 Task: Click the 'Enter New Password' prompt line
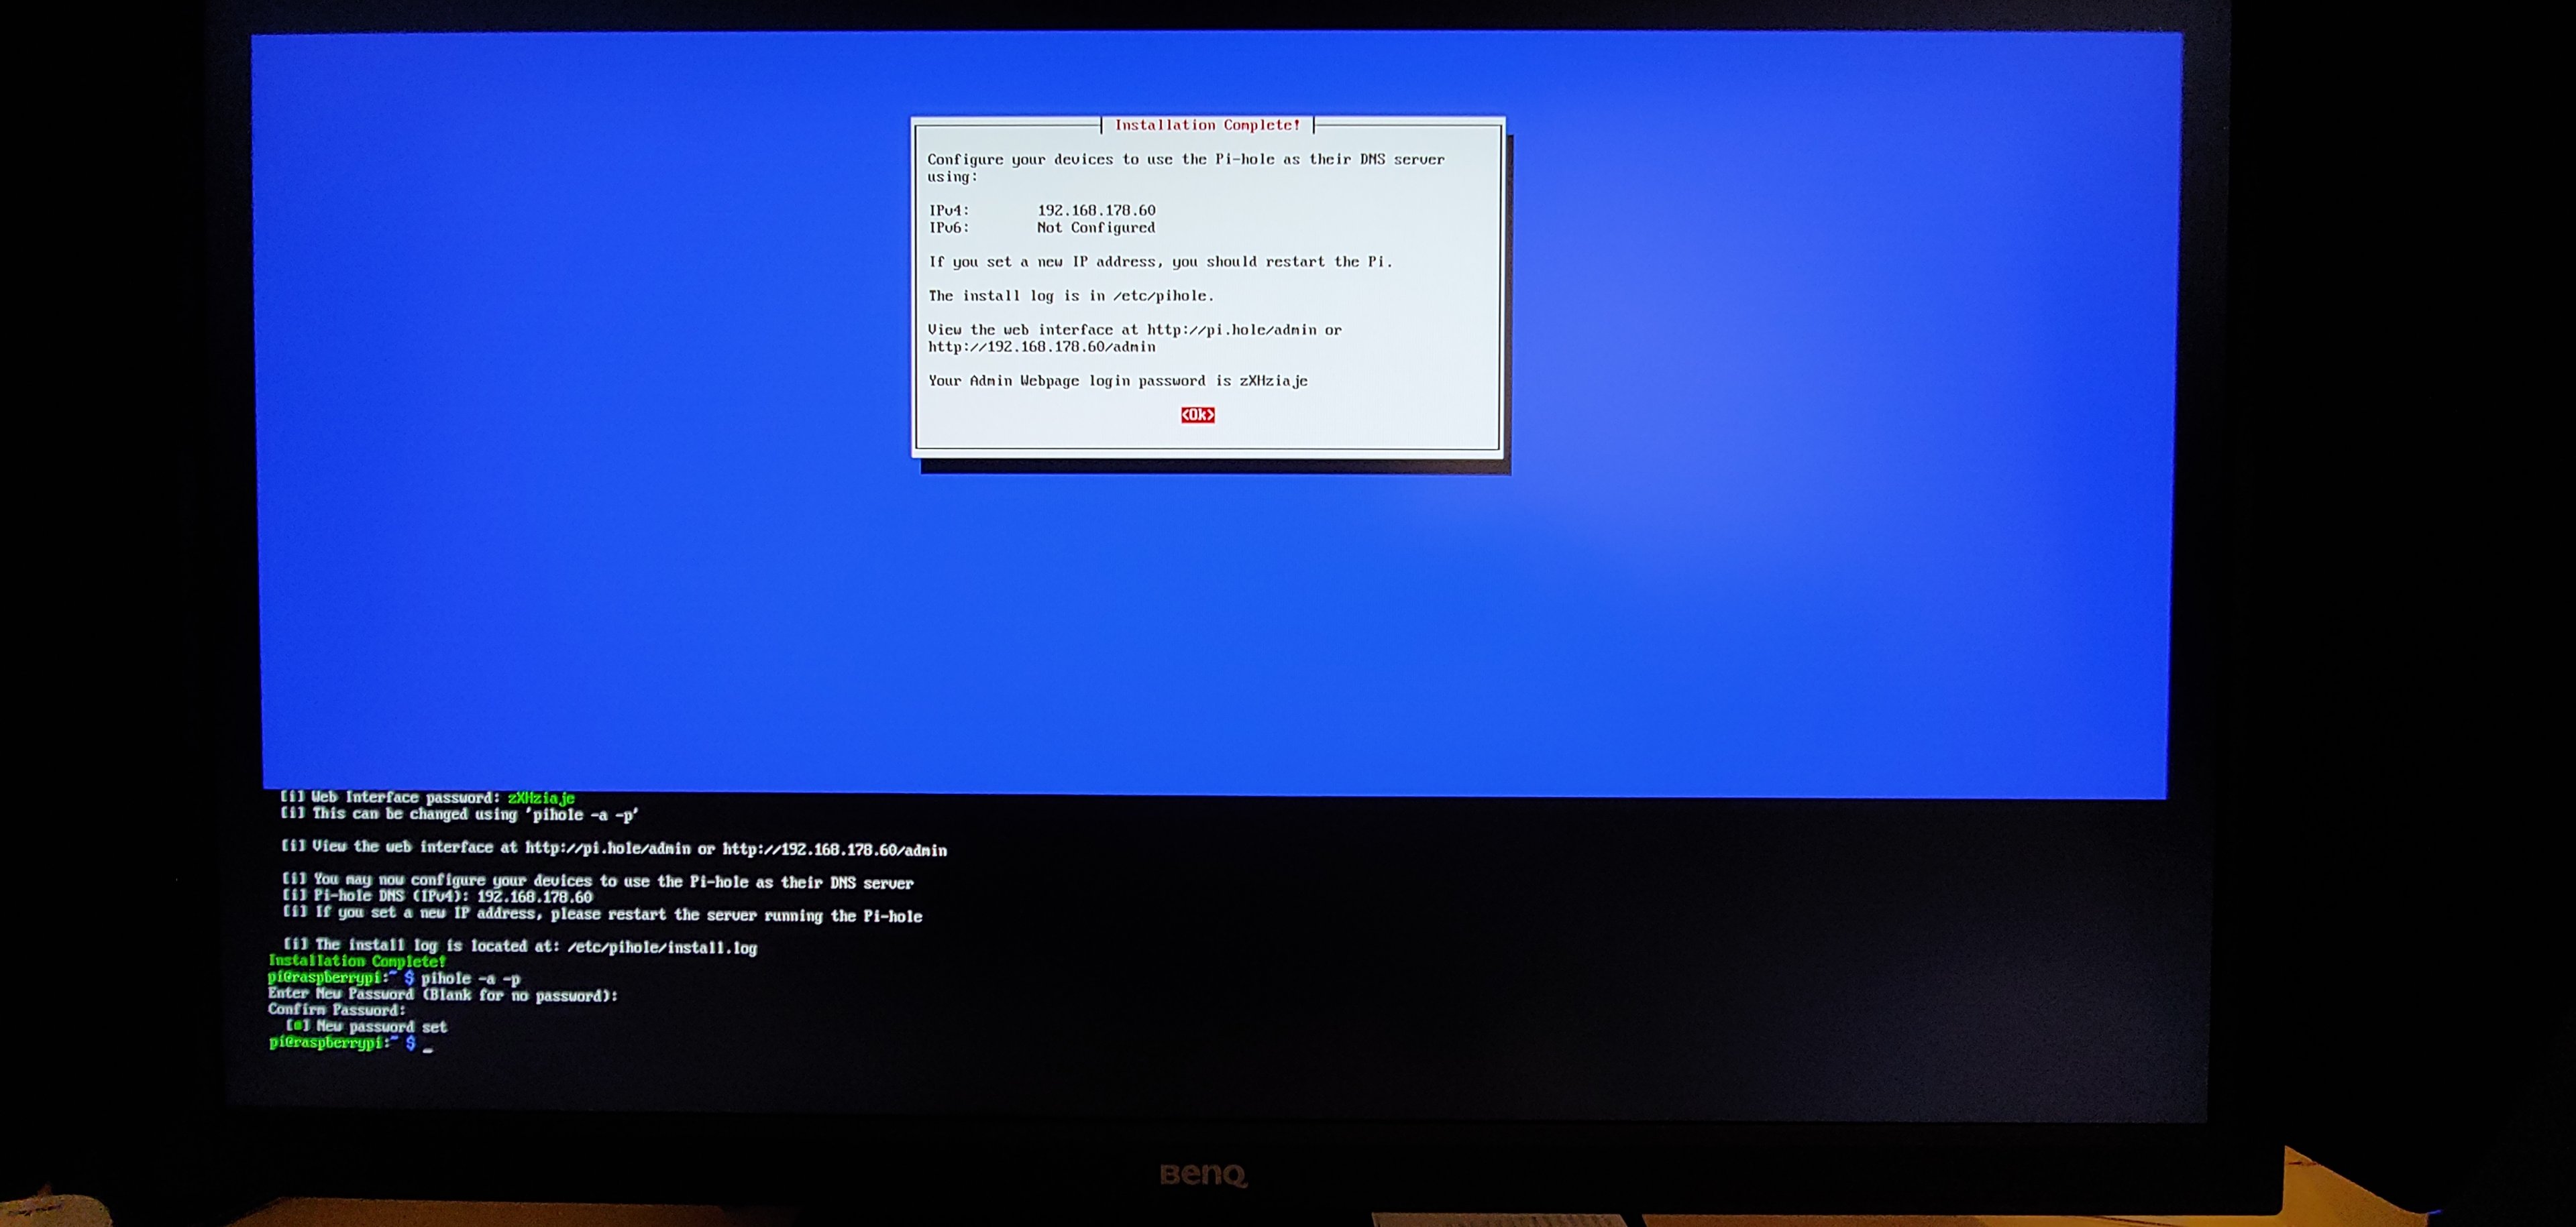click(x=442, y=995)
